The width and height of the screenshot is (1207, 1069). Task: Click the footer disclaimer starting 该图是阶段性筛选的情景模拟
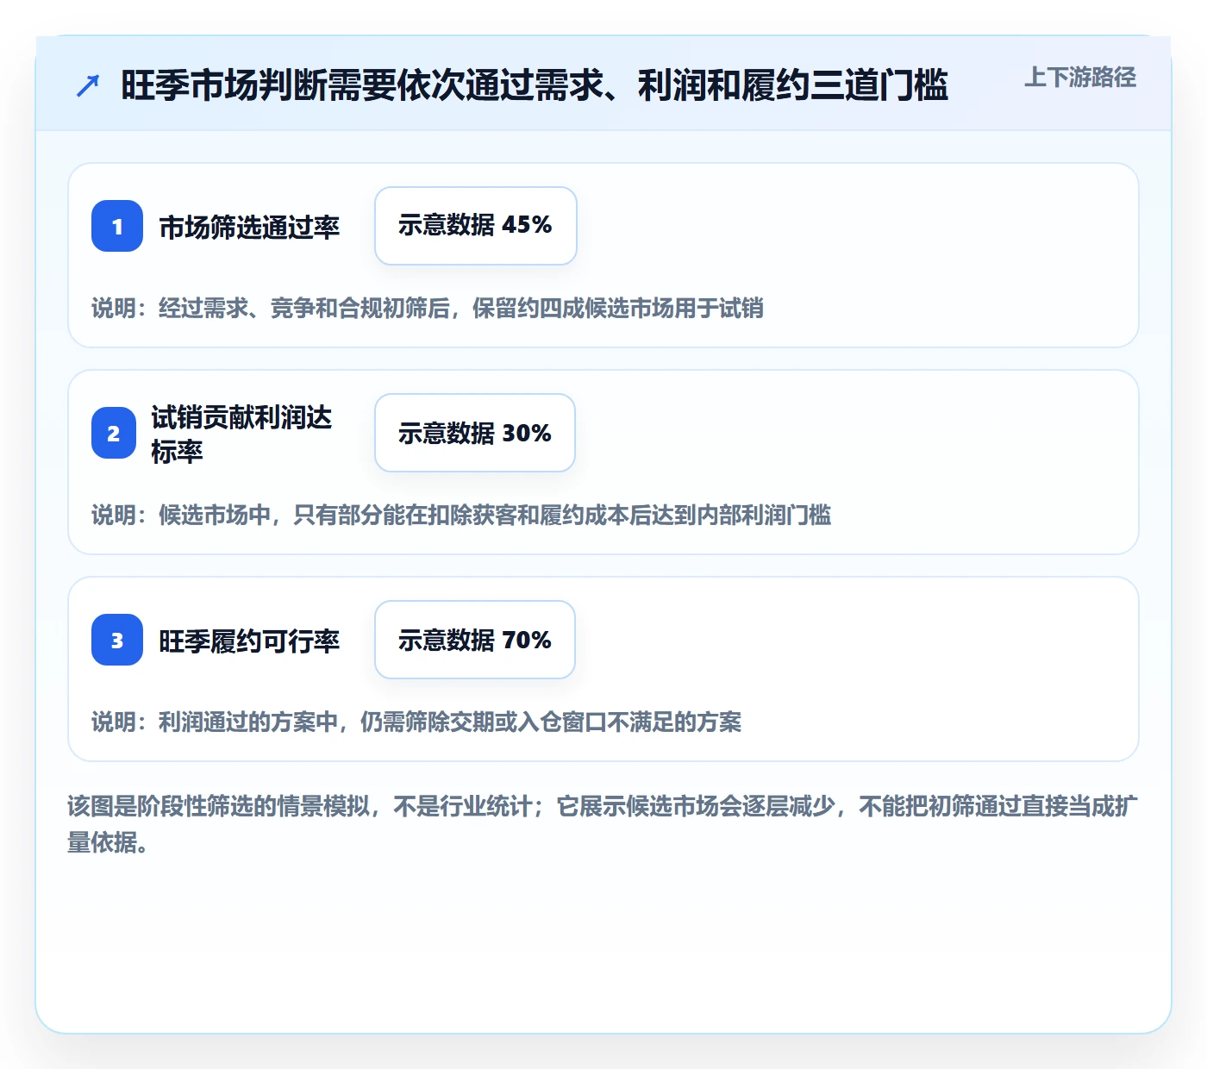[x=603, y=824]
